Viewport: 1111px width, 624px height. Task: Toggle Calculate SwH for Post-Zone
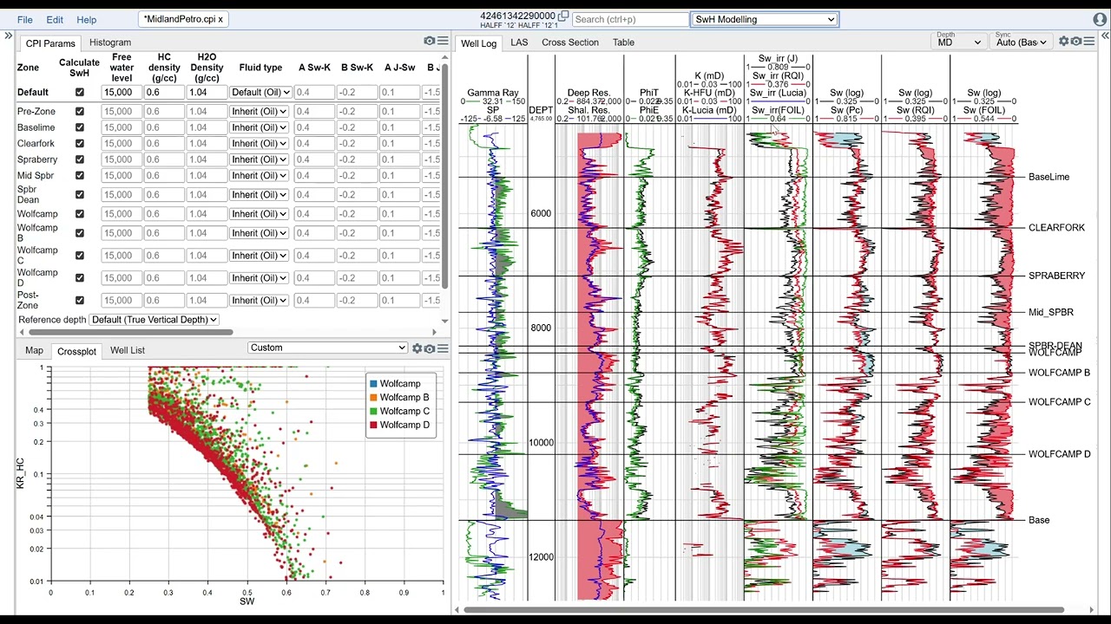click(x=80, y=300)
